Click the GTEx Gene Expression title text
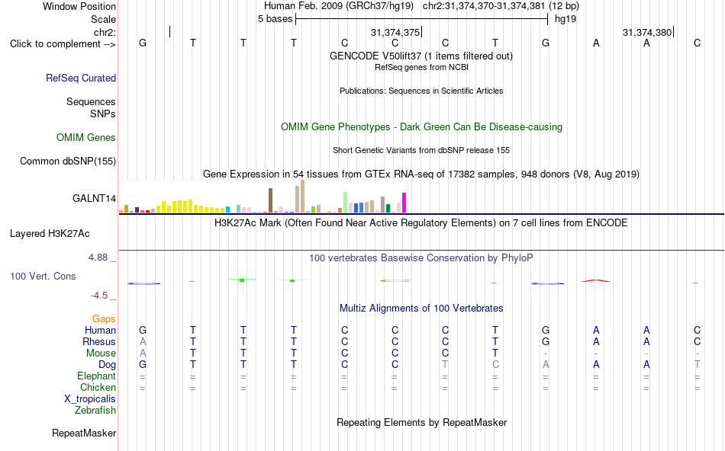Screen dimensions: 725x451 tap(421, 174)
